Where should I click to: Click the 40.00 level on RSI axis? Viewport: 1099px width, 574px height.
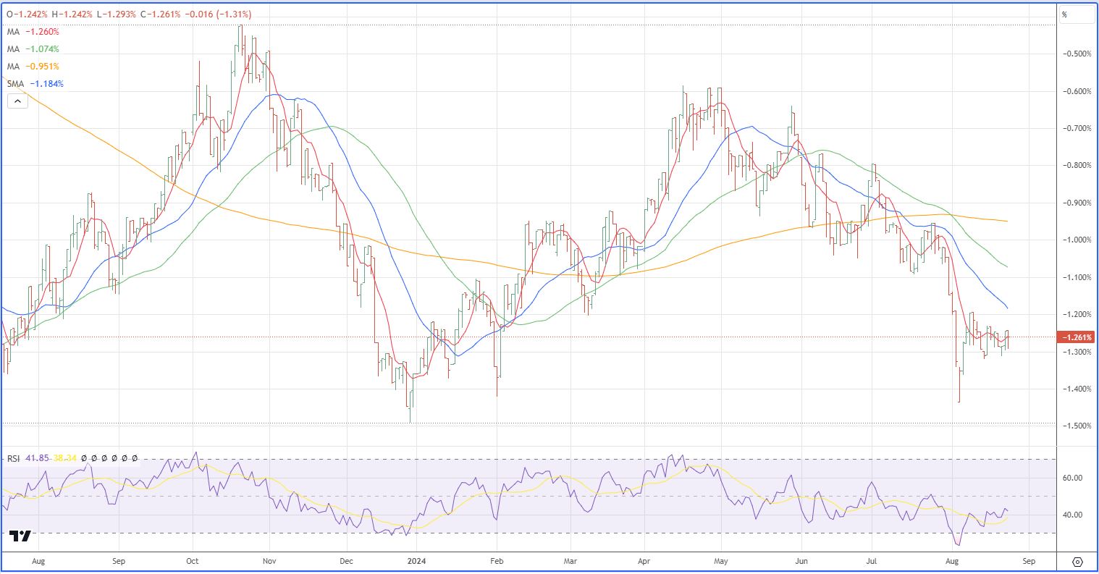1073,515
